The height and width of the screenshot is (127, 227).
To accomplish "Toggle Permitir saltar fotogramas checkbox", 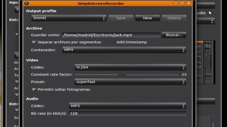I will click(34, 89).
